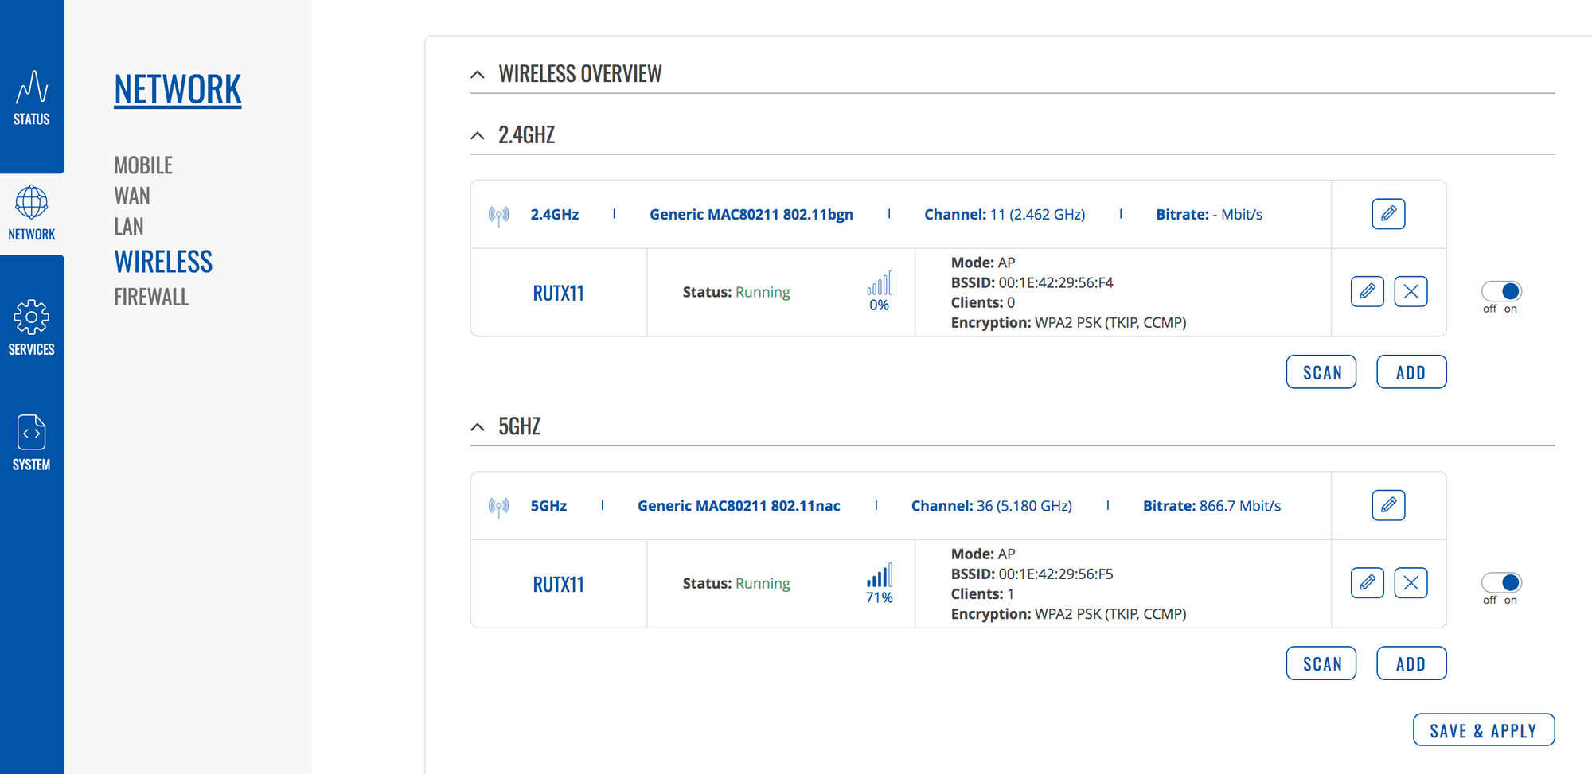Image resolution: width=1592 pixels, height=774 pixels.
Task: Click Generic MAC80211 802.11nac text
Action: [739, 506]
